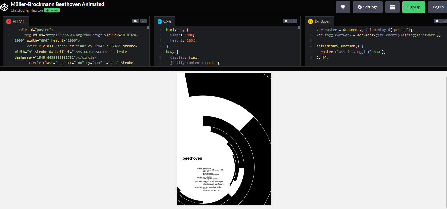Click the CodePen logo icon
Screen dimensions: 447x209
[x=4, y=7]
